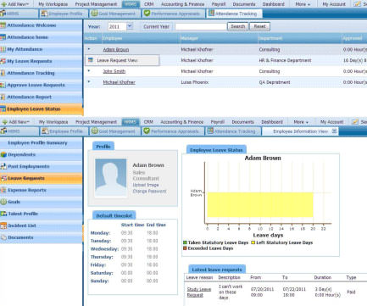Click the Performance Appraisals checkmark icon in upper window

point(147,13)
